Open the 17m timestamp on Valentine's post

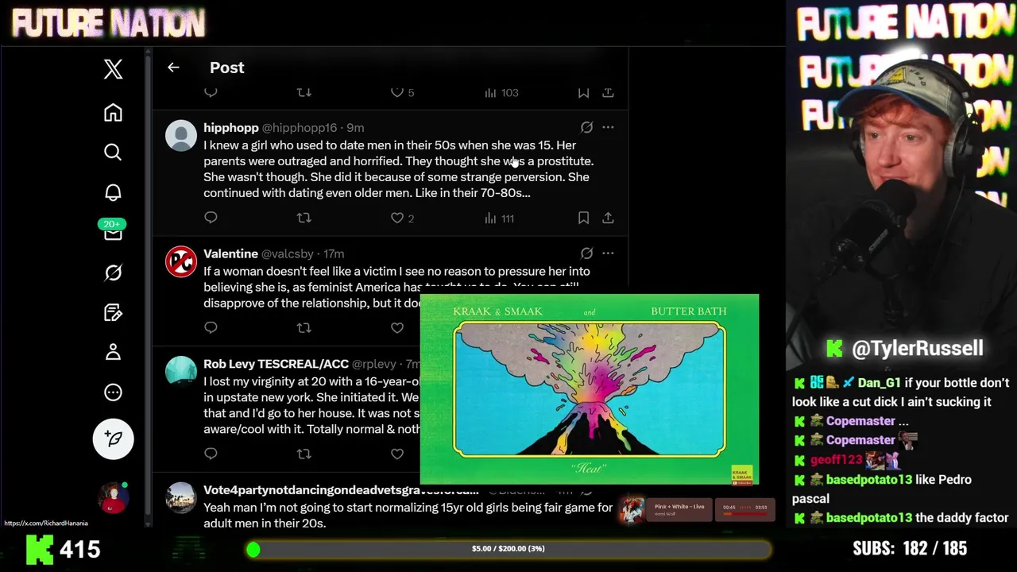(x=334, y=253)
